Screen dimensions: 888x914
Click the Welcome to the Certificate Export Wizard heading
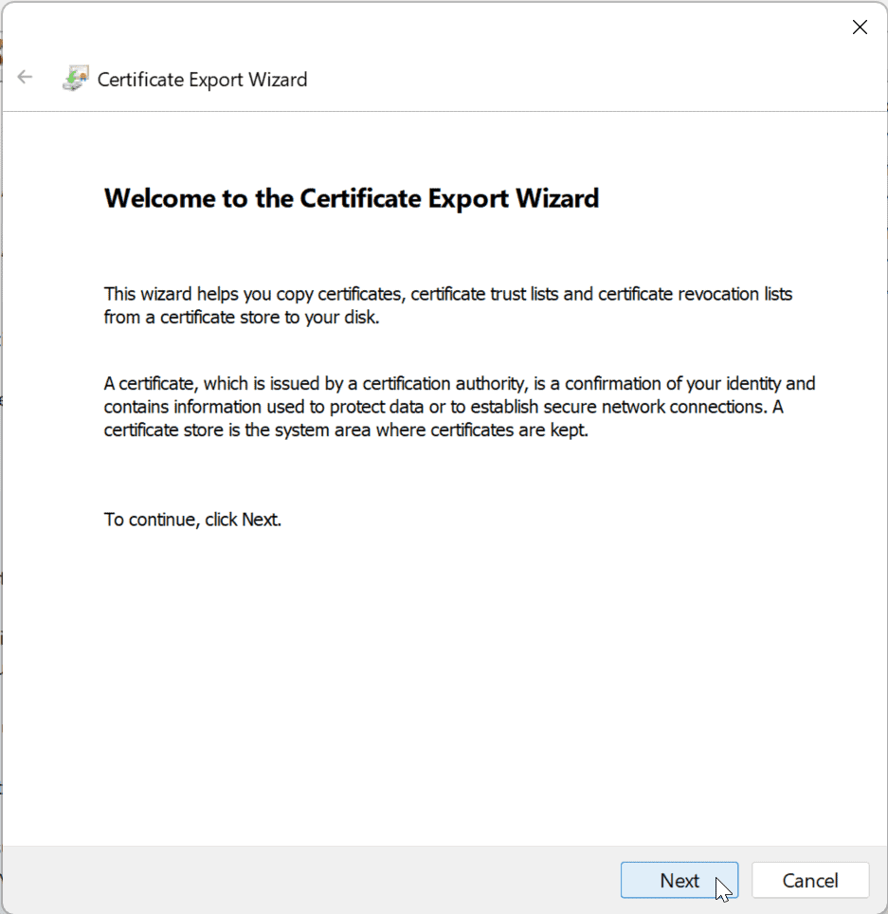(x=351, y=198)
